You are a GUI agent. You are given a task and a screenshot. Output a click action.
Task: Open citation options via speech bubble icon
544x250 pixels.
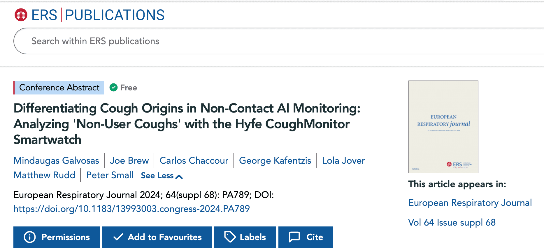[294, 237]
